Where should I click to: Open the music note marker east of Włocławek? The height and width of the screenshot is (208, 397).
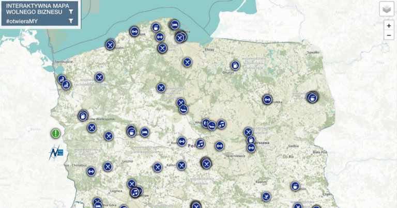pyautogui.click(x=221, y=124)
